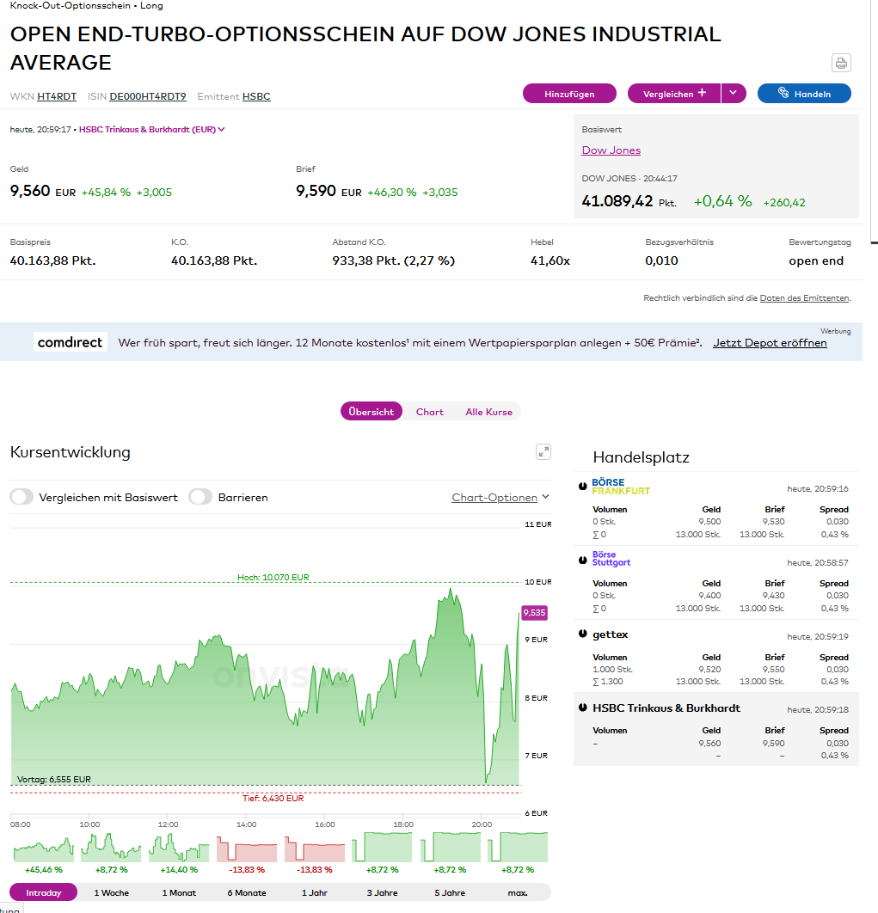Click the Basispreis value 40.163,88 Pkt.
This screenshot has width=878, height=913.
click(52, 260)
